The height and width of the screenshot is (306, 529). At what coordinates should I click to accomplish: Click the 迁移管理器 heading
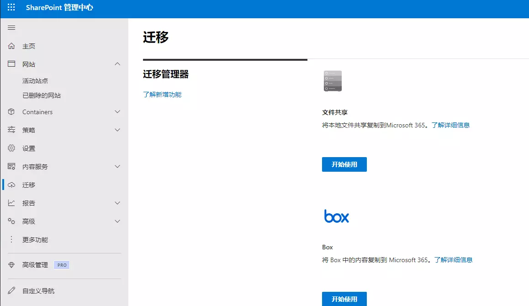click(x=166, y=74)
